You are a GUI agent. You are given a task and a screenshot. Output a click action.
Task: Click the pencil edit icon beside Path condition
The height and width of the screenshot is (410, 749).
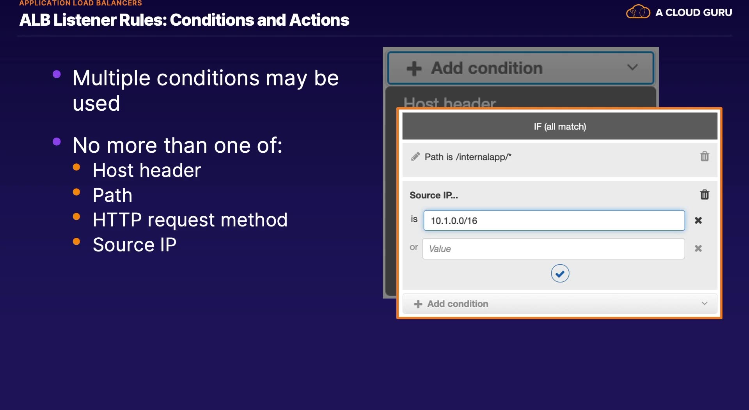415,157
